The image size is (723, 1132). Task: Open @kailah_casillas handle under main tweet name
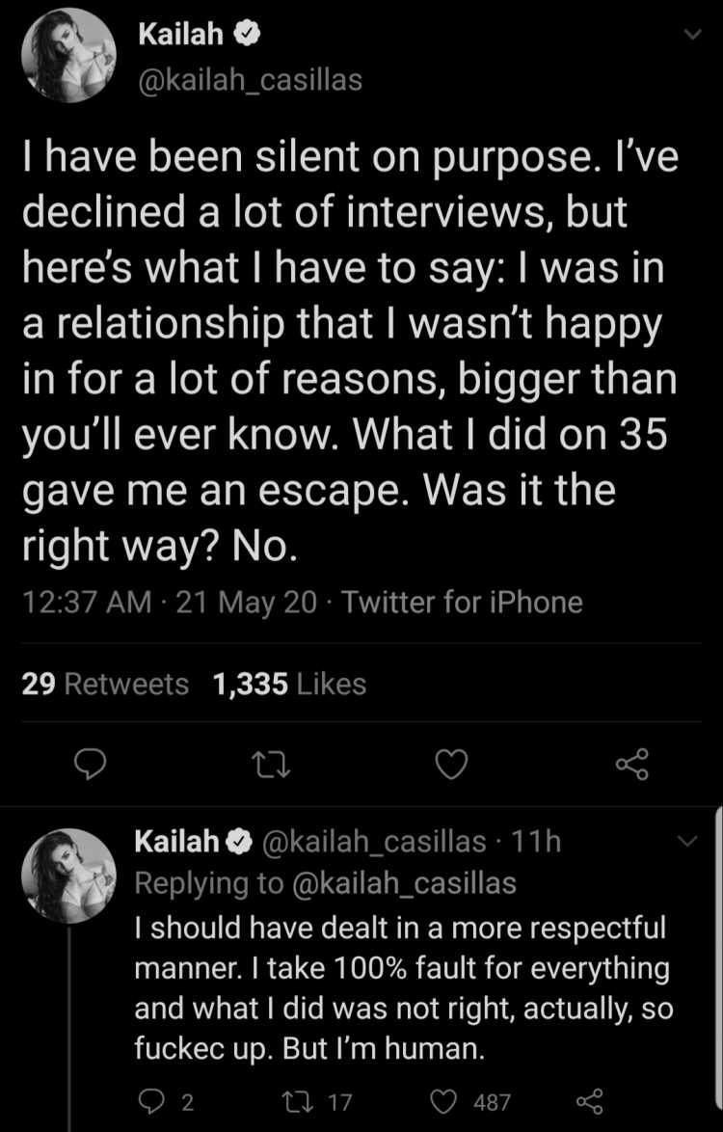pyautogui.click(x=250, y=80)
